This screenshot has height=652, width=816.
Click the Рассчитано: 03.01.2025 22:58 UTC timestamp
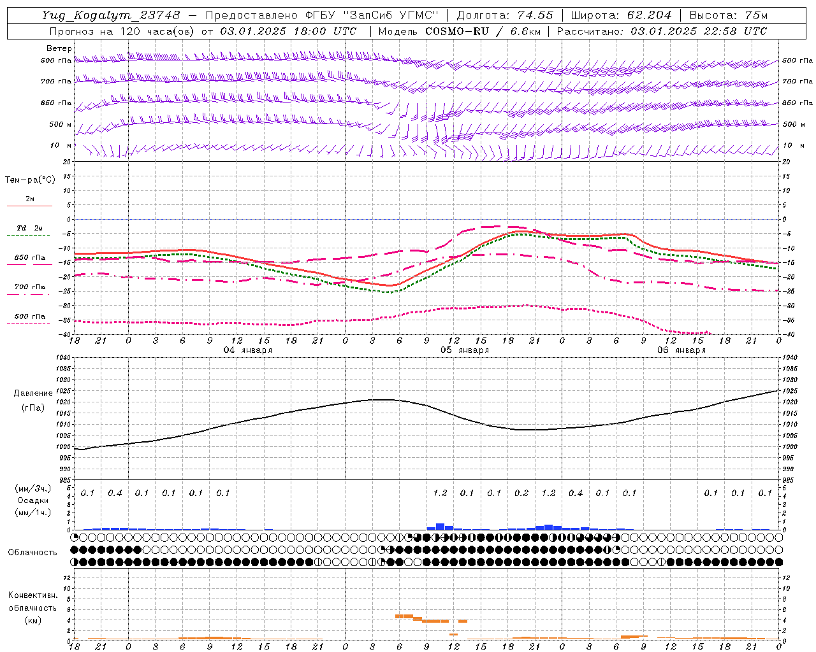662,31
